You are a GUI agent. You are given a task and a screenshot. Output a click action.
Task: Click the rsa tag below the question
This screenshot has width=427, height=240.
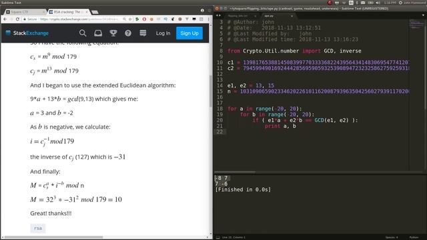pyautogui.click(x=38, y=228)
